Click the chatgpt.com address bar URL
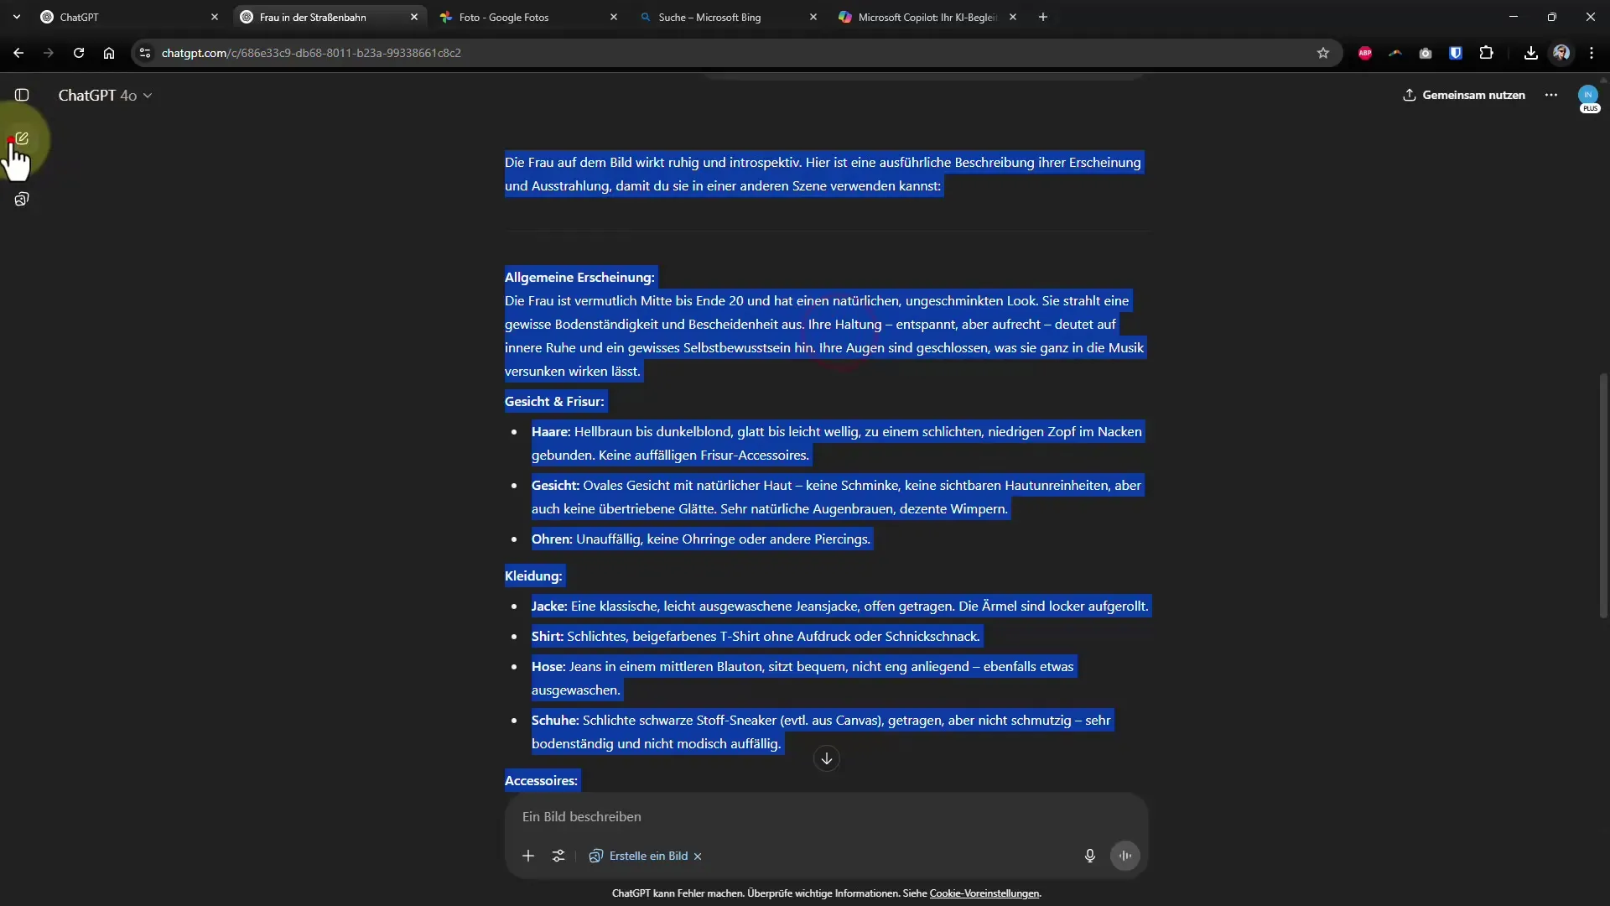Viewport: 1610px width, 906px height. pos(311,53)
